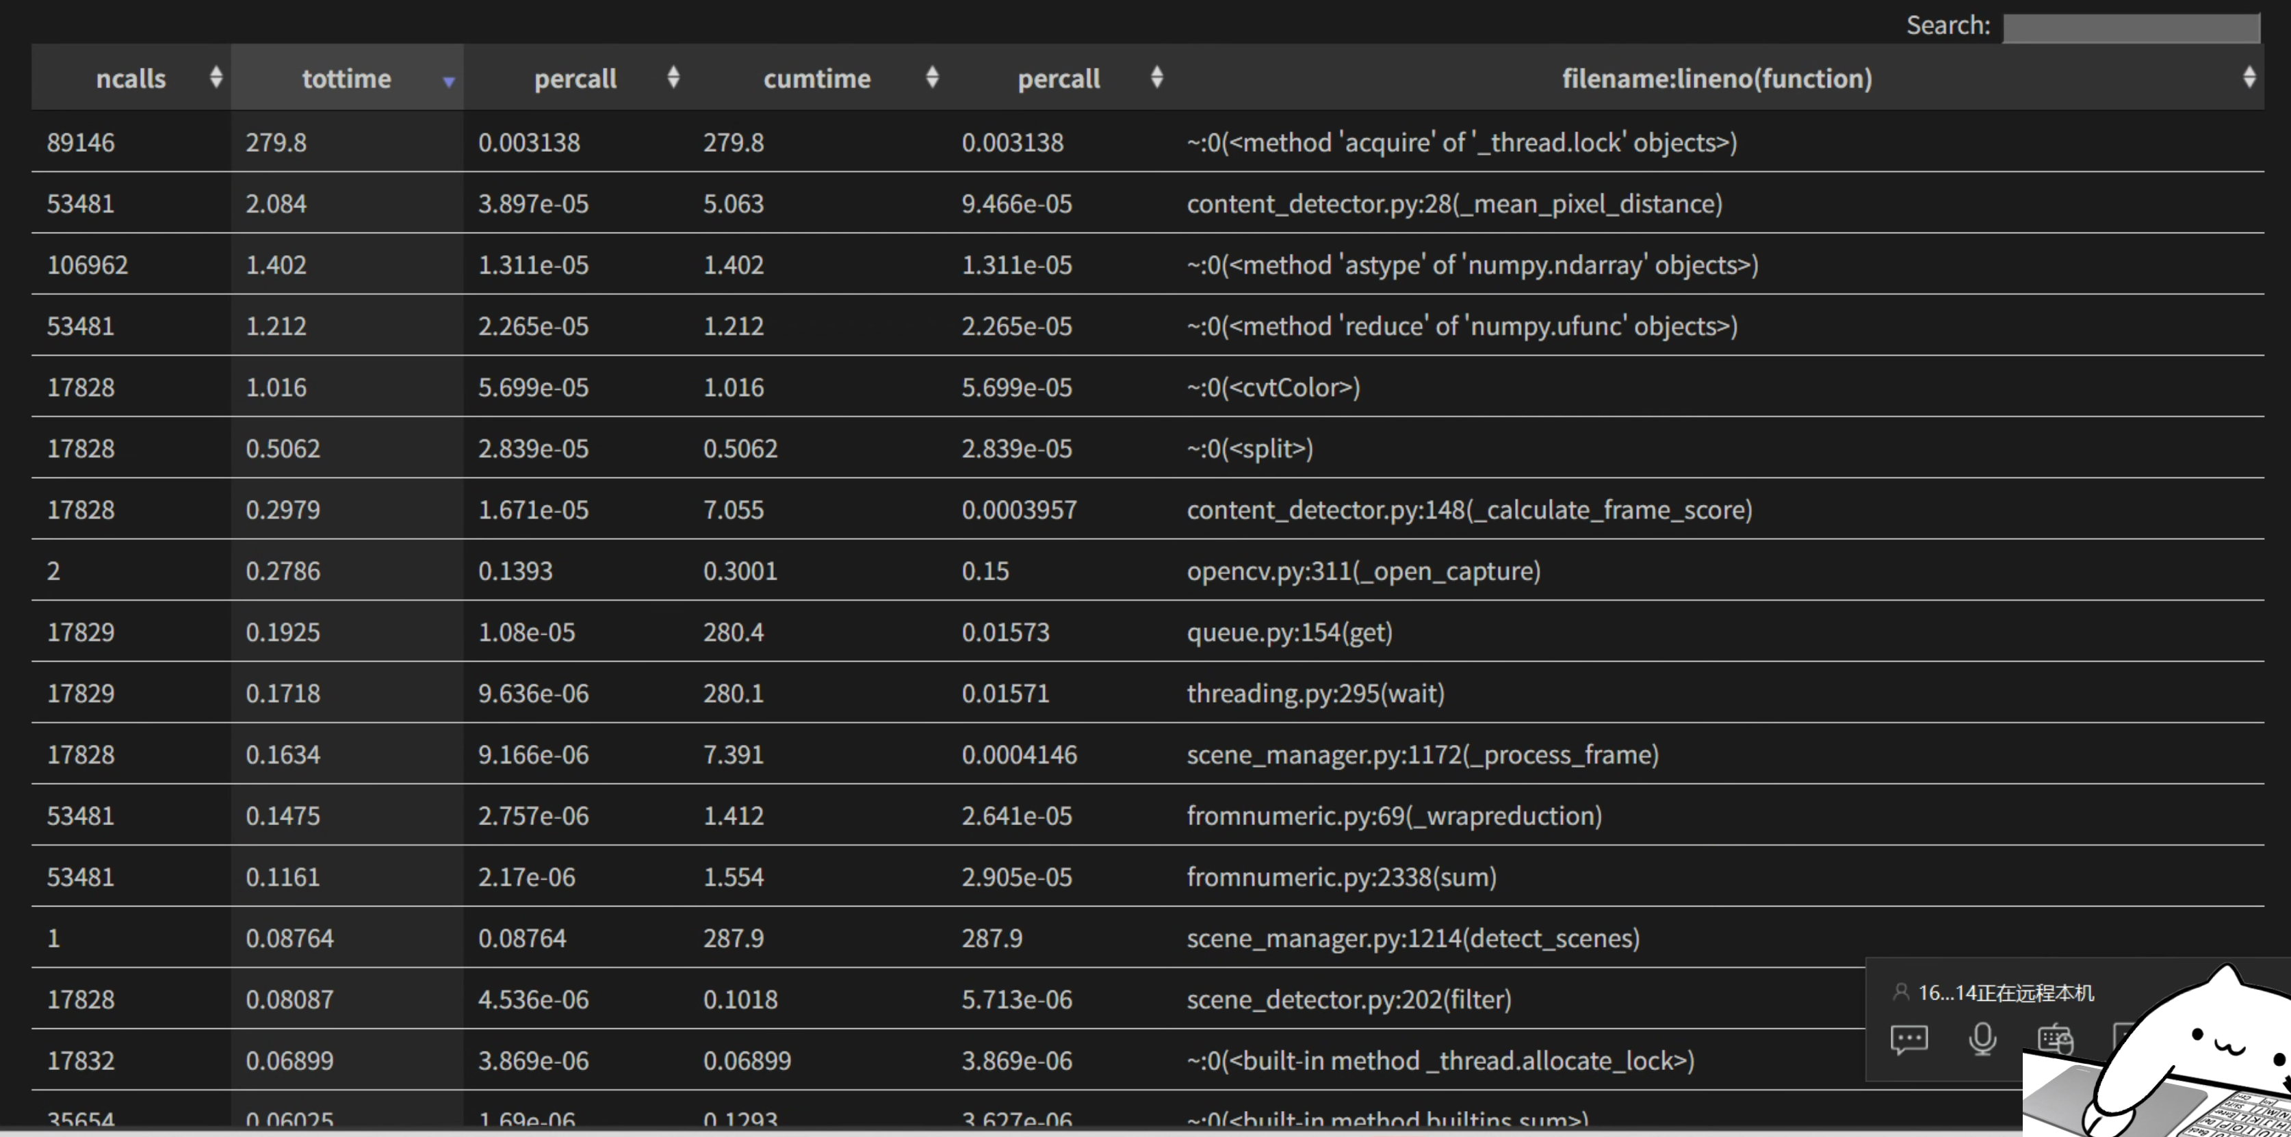Click tottime value 0.08764
This screenshot has width=2291, height=1137.
click(289, 939)
